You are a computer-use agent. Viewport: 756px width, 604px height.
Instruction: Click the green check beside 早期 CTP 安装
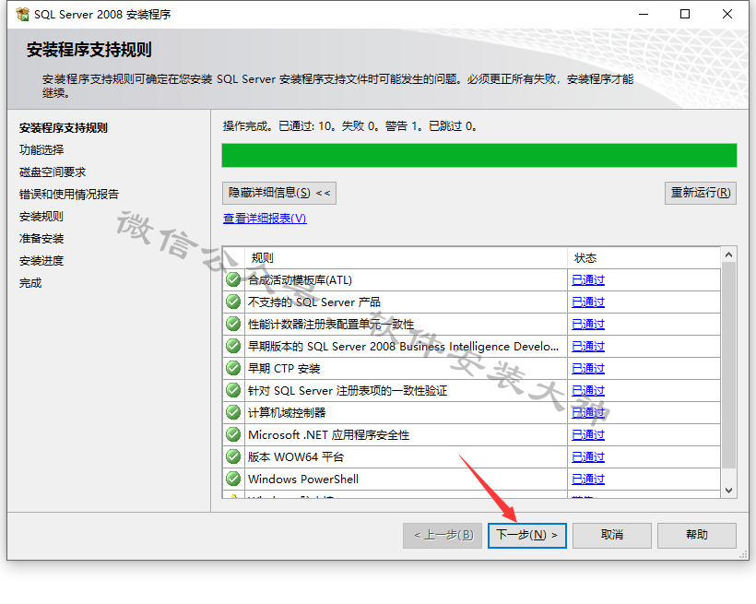pos(233,369)
